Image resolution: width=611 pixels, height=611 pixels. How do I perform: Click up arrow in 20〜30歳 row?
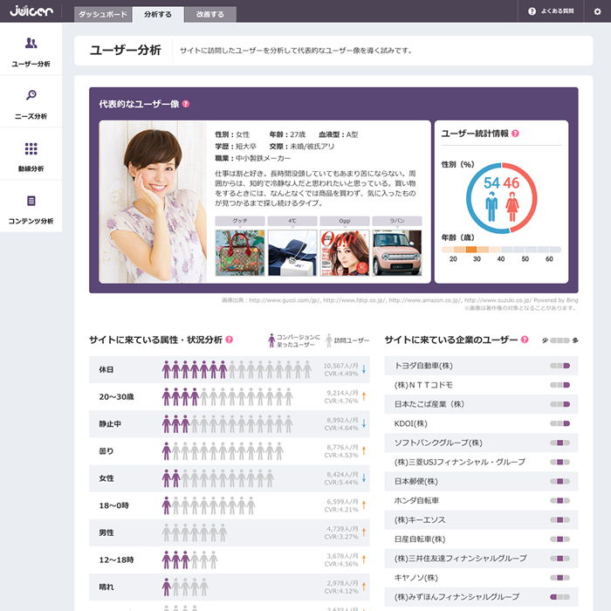pyautogui.click(x=364, y=396)
